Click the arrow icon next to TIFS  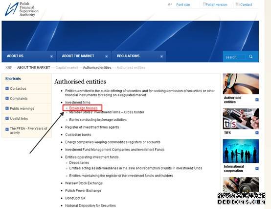pos(257,132)
